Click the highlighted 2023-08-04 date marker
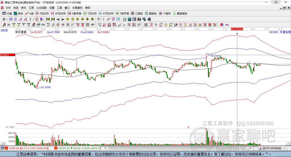291x157 pixels. [237, 29]
